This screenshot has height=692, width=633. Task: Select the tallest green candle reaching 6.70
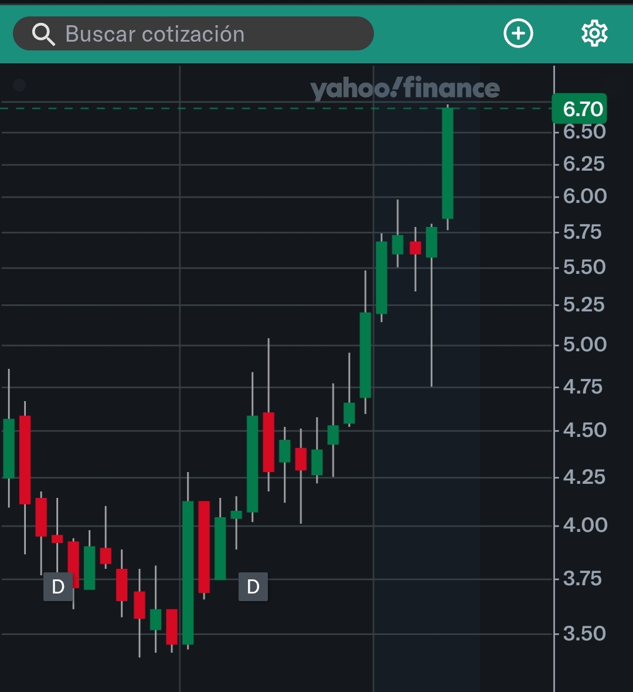448,163
